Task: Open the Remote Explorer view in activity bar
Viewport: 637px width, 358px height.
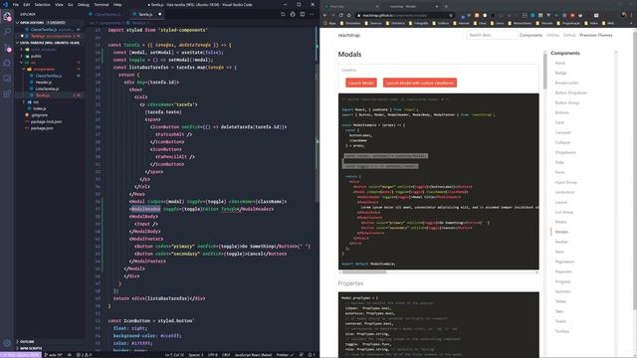Action: click(x=7, y=78)
